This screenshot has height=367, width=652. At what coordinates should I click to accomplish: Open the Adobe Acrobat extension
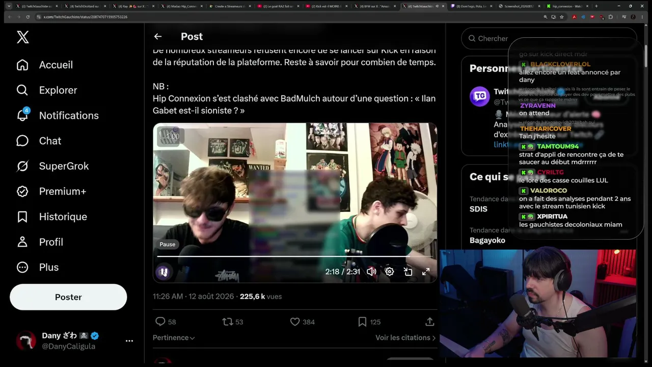tap(574, 17)
